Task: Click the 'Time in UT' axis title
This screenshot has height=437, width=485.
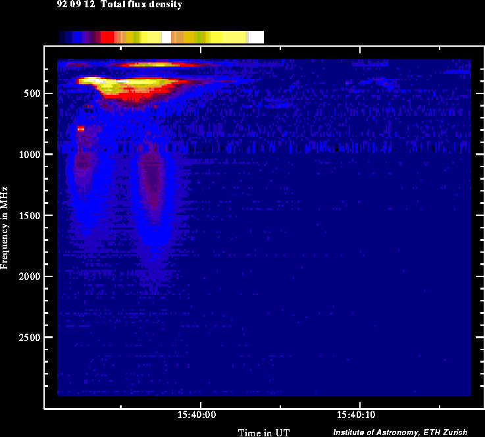Action: coord(263,432)
